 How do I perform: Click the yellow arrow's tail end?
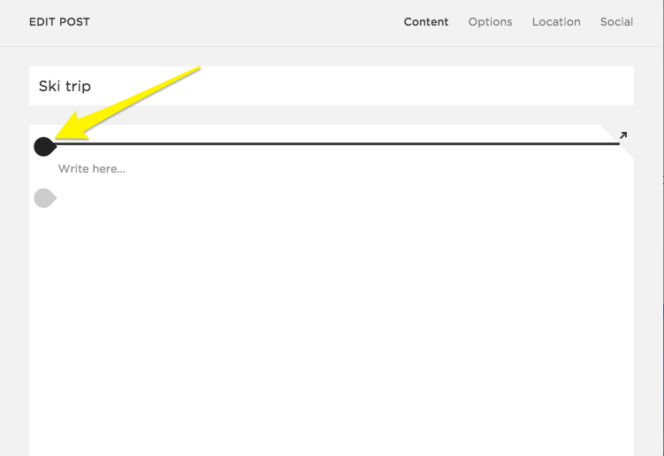point(200,68)
